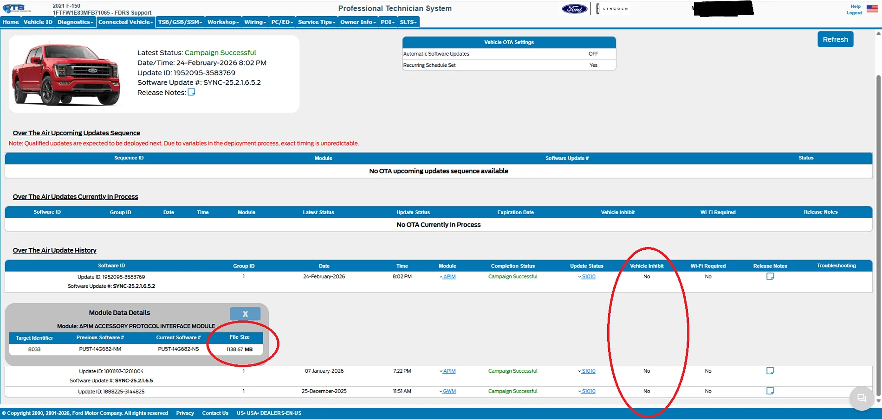Image resolution: width=882 pixels, height=419 pixels.
Task: Select the history row date 07-January-2026
Action: (x=324, y=371)
